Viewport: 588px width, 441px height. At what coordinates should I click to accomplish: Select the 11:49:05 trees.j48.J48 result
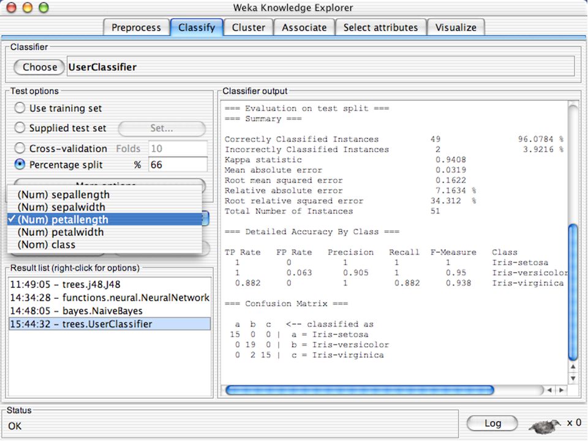[110, 285]
